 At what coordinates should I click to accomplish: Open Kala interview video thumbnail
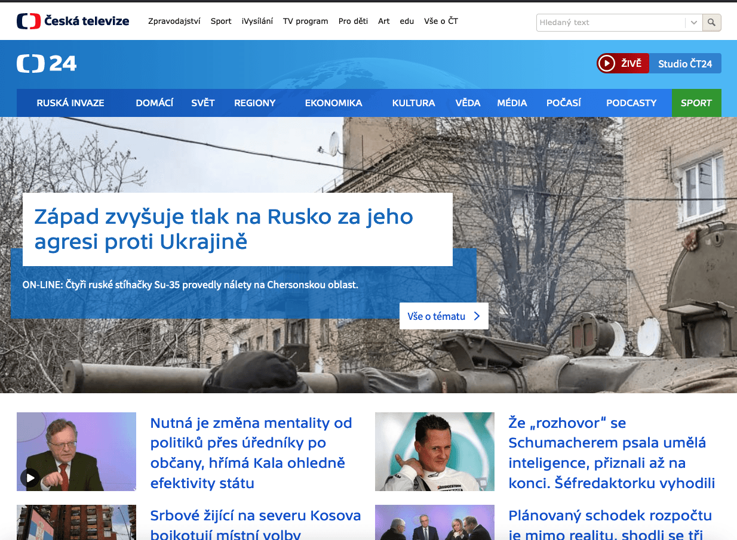(x=76, y=452)
